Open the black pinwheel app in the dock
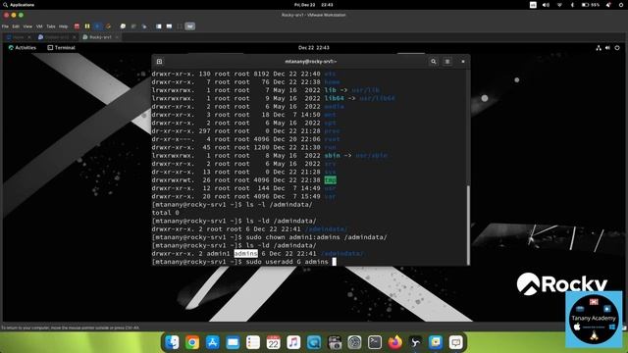628x353 pixels. 415,342
